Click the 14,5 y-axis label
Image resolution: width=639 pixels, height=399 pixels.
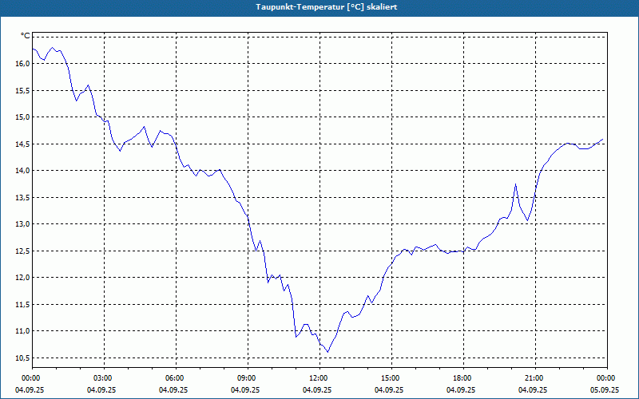[x=23, y=144]
